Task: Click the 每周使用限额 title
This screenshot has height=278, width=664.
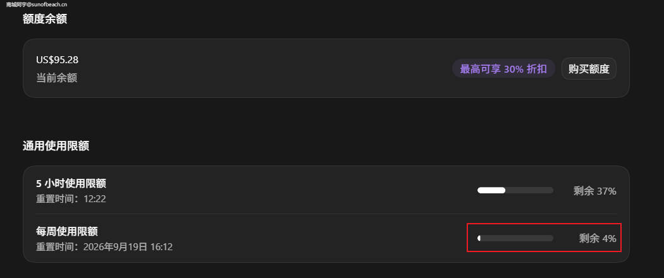Action: (67, 231)
